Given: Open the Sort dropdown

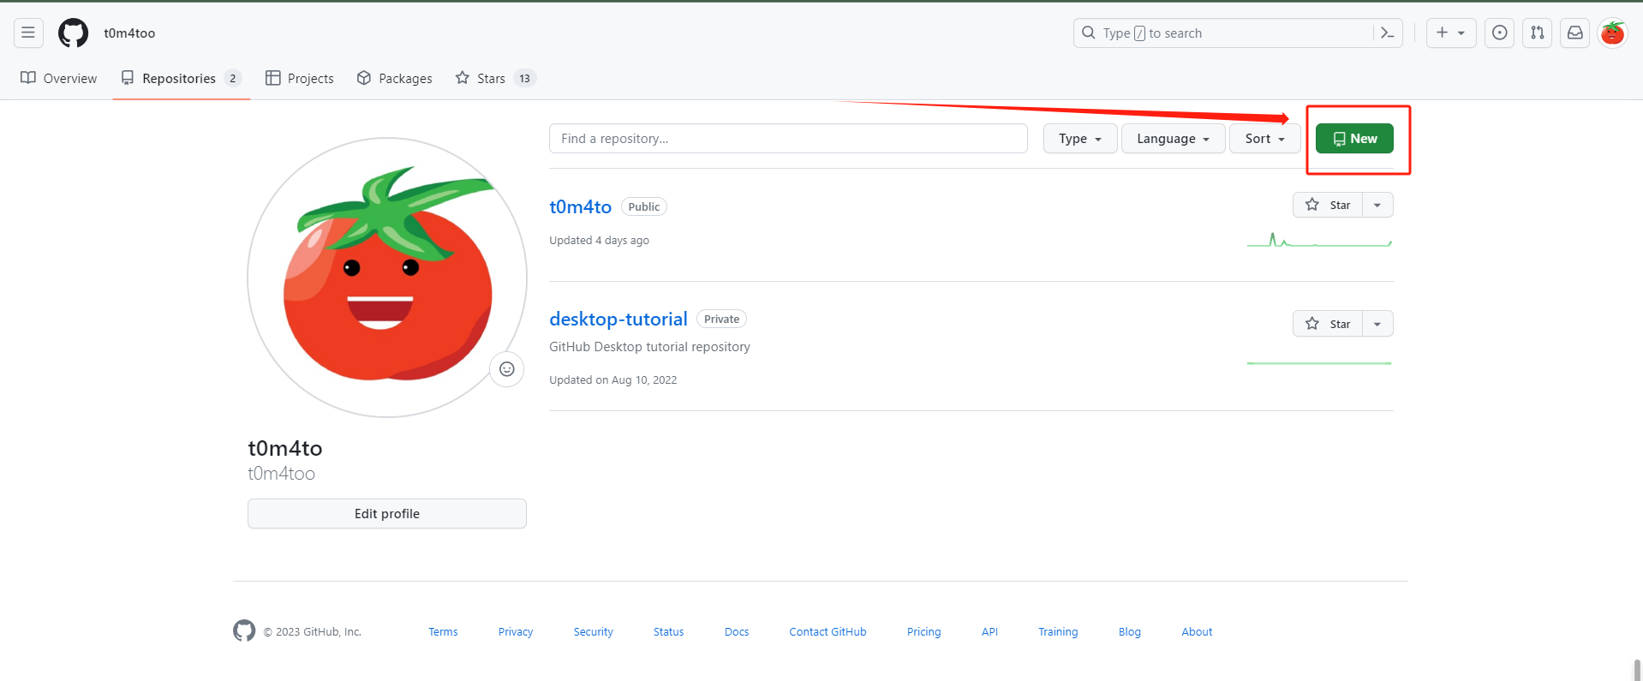Looking at the screenshot, I should pos(1264,139).
